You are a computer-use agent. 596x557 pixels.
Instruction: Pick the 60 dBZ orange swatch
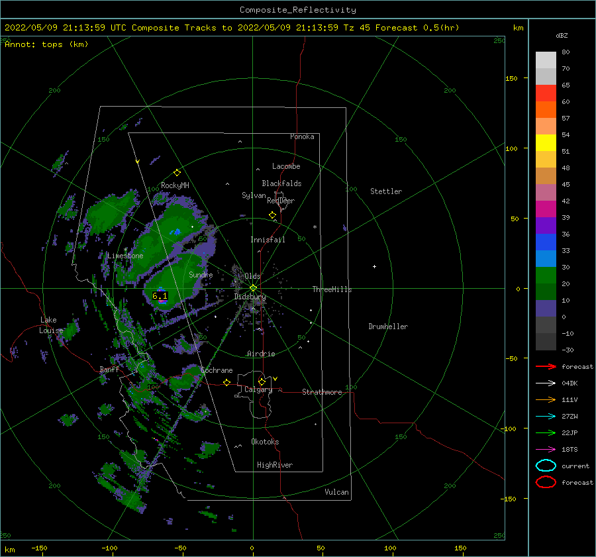click(546, 109)
